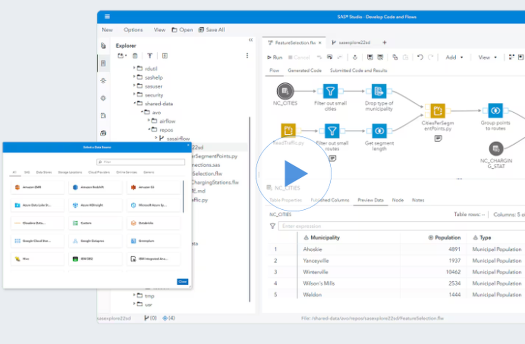
Task: Select the Filter out small routes node
Action: (332, 131)
